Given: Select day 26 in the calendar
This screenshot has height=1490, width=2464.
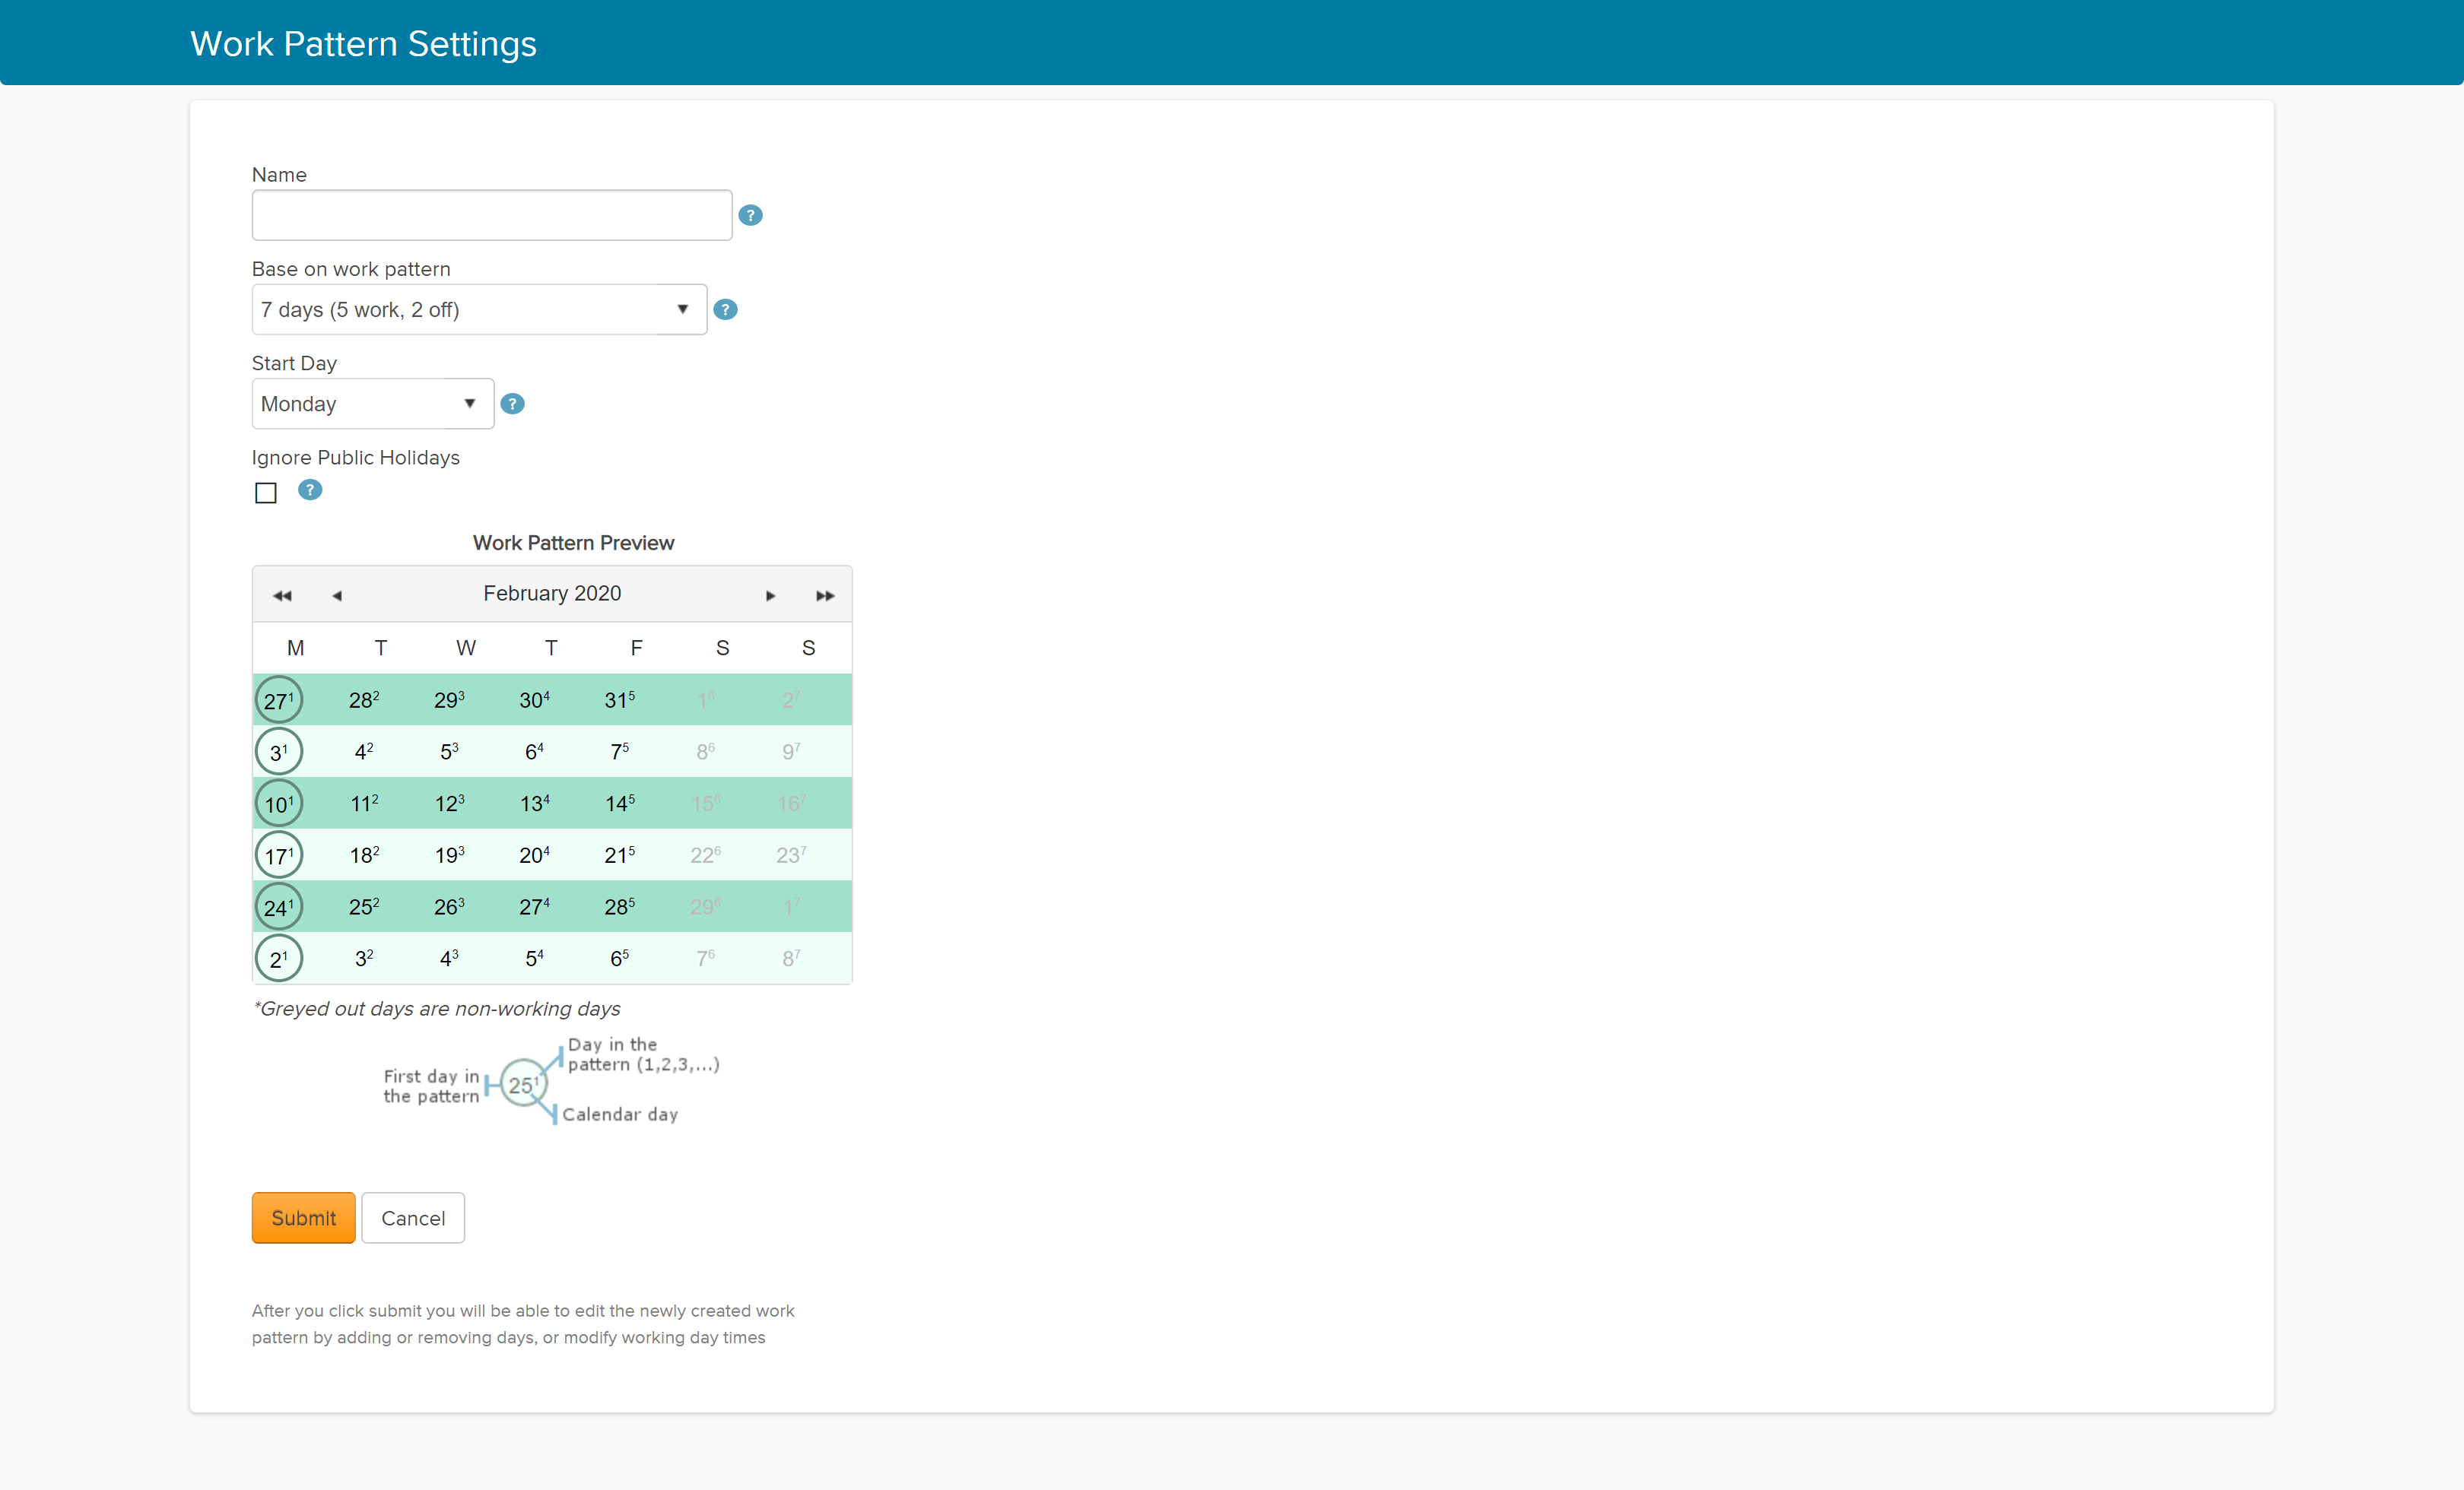Looking at the screenshot, I should (x=449, y=908).
